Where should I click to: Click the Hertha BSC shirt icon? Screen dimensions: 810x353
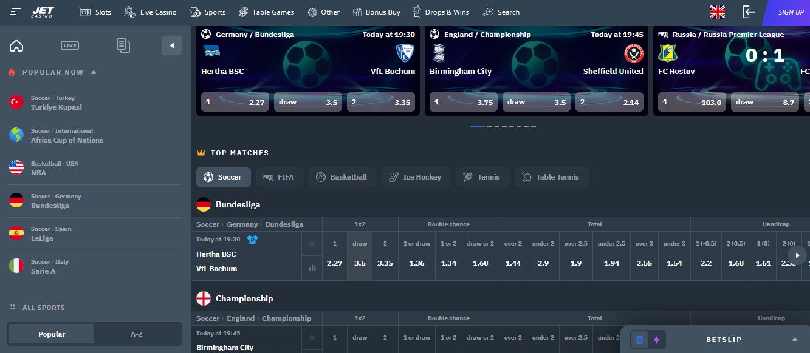252,240
